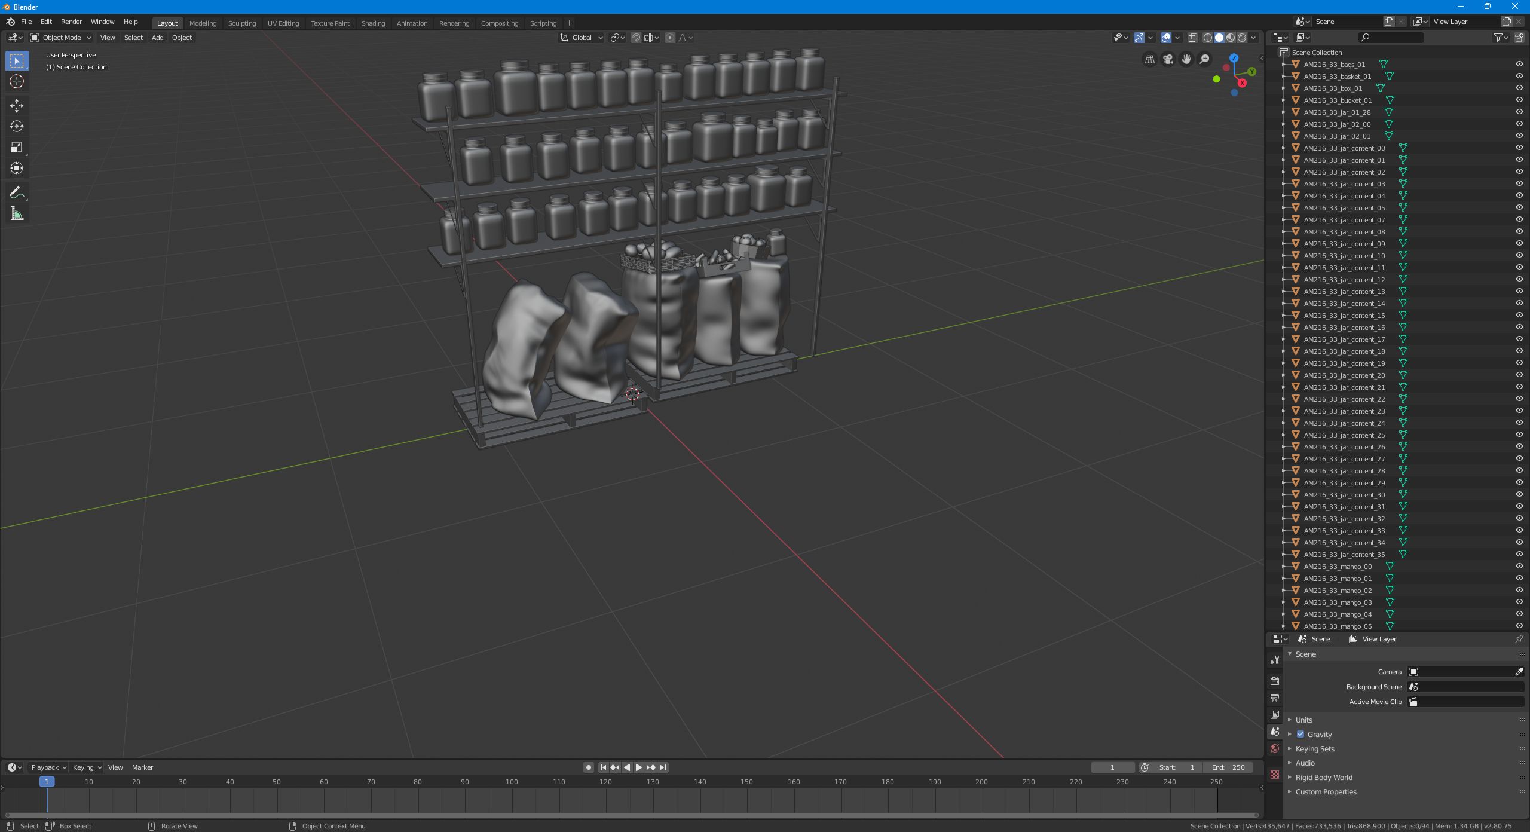The height and width of the screenshot is (832, 1530).
Task: Expand the Units section
Action: point(1306,720)
